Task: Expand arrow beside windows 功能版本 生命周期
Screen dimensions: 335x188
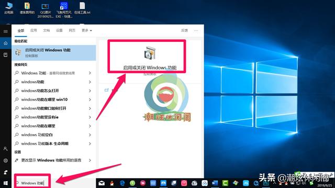Action: point(90,144)
